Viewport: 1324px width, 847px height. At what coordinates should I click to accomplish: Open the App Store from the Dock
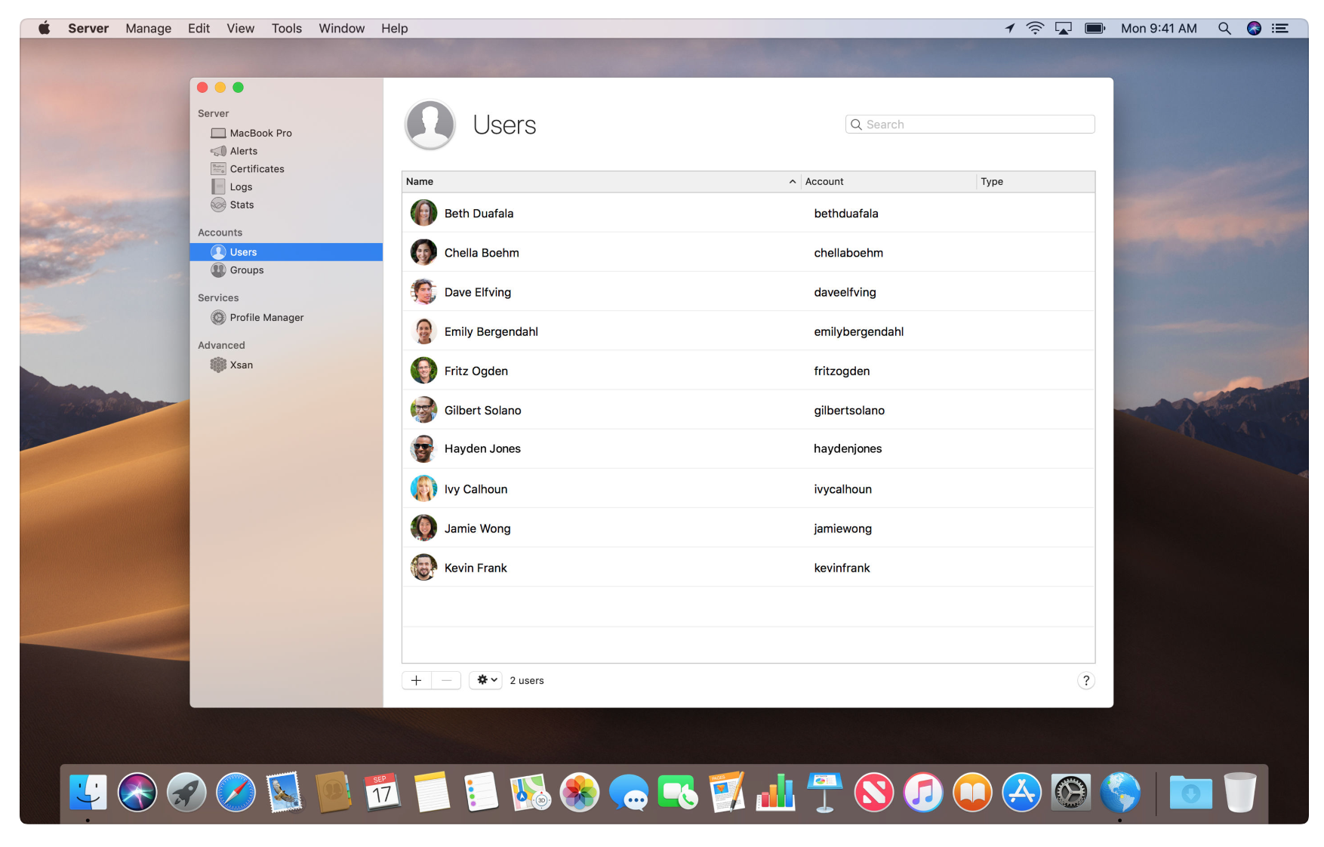click(x=1021, y=793)
